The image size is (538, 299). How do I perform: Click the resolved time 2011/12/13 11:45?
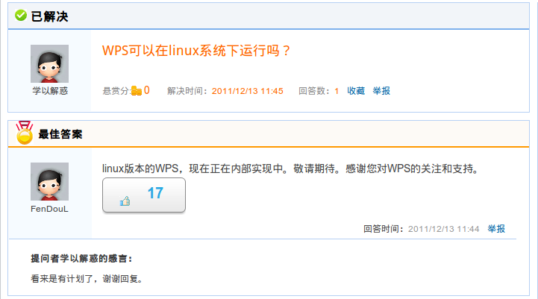point(248,91)
